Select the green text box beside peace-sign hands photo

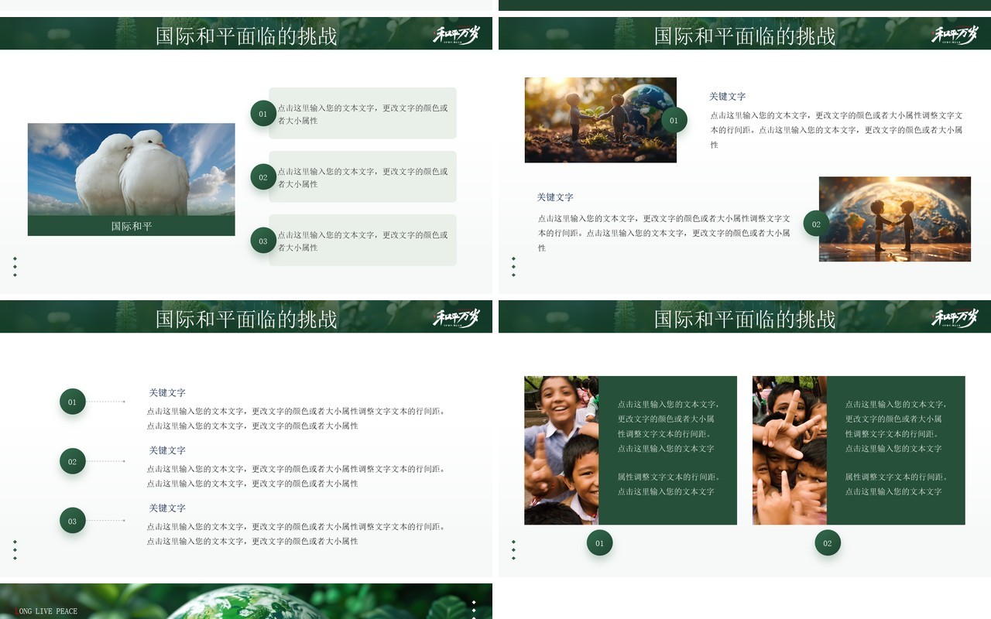pyautogui.click(x=896, y=450)
